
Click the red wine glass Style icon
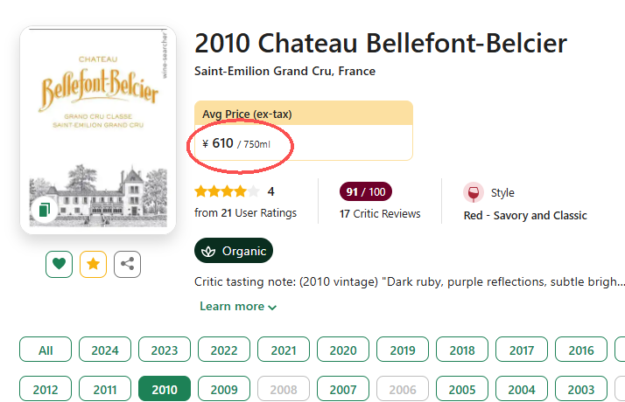point(474,193)
